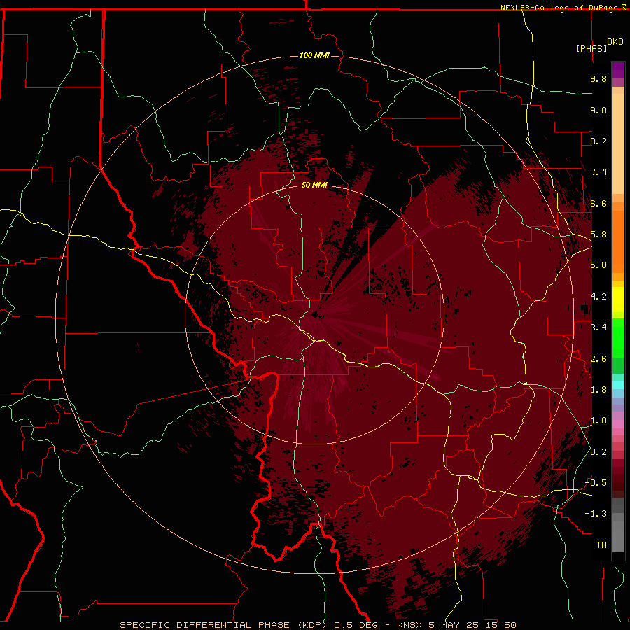The width and height of the screenshot is (630, 630).
Task: Click the 9.8 legend value
Action: tap(598, 78)
